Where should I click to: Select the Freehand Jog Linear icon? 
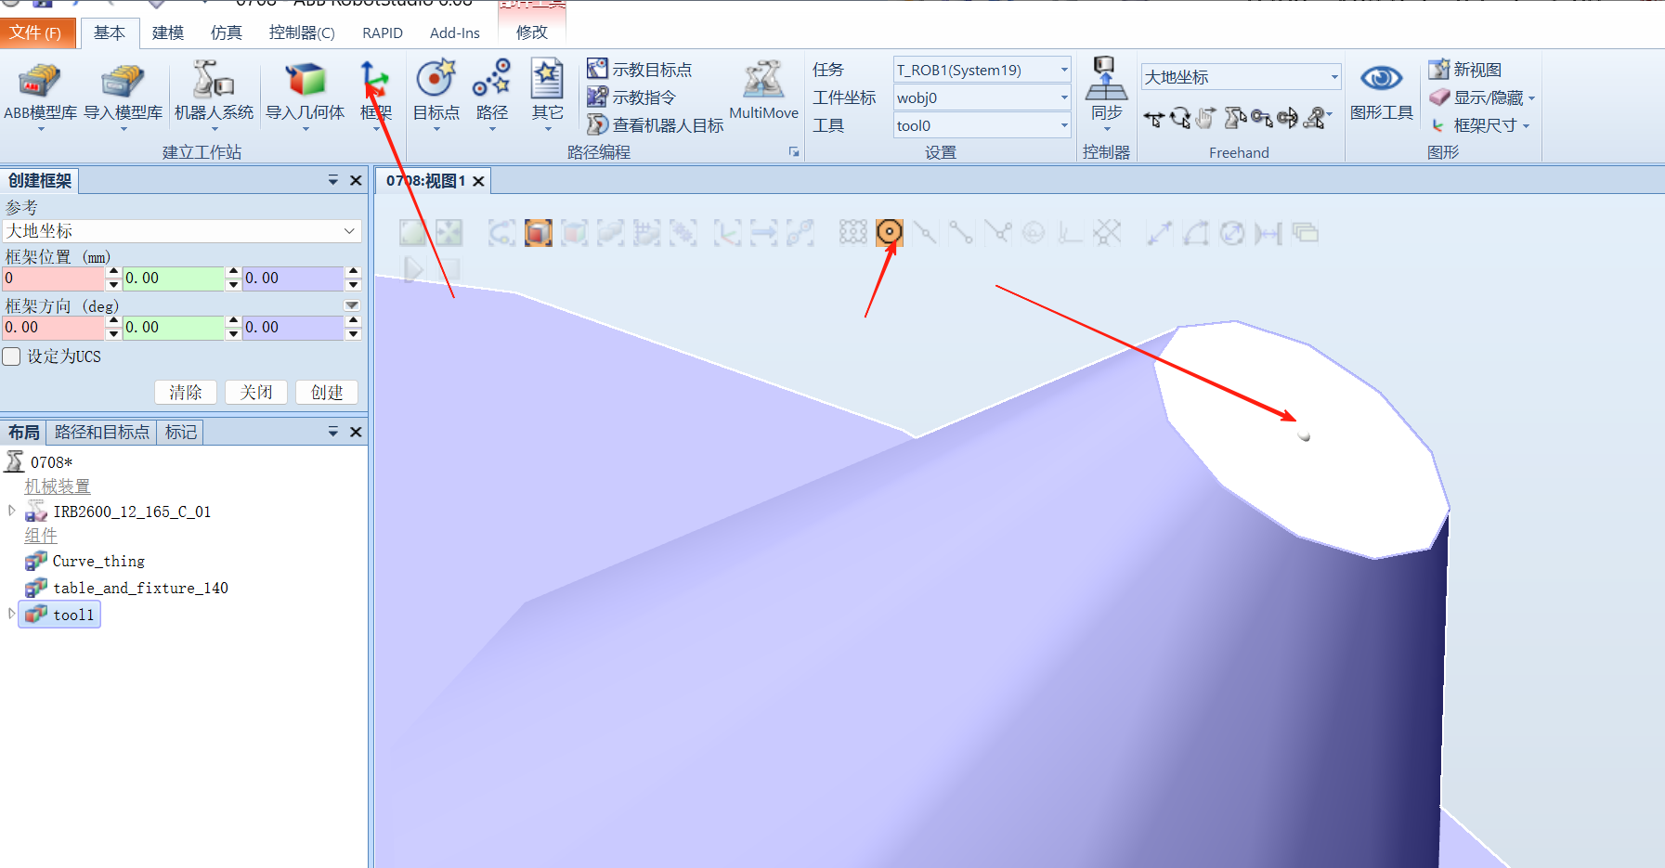point(1261,118)
